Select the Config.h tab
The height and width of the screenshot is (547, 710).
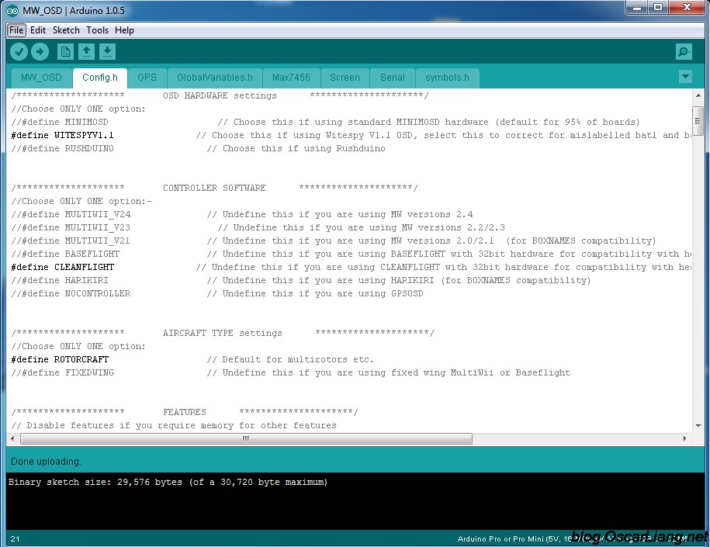click(x=99, y=78)
